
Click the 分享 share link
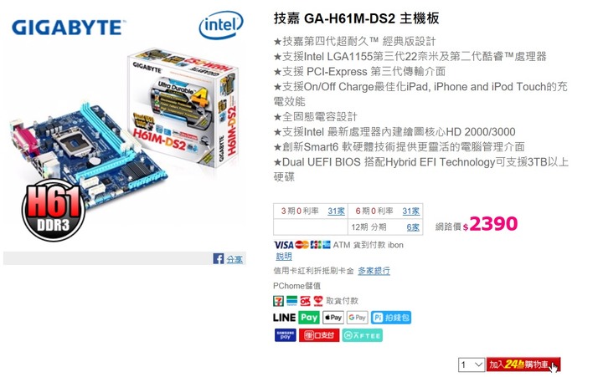(x=234, y=259)
